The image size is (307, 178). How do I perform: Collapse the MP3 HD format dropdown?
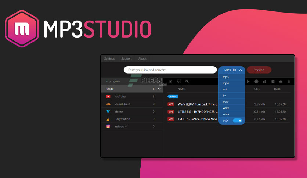click(241, 70)
